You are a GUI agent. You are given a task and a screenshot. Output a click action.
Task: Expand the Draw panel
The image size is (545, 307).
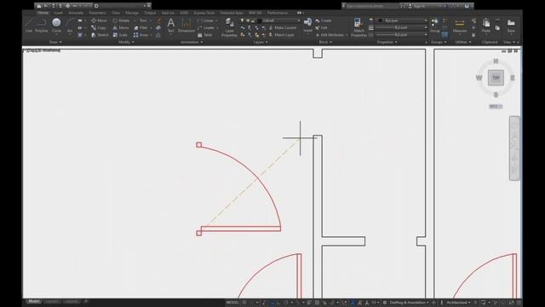55,42
